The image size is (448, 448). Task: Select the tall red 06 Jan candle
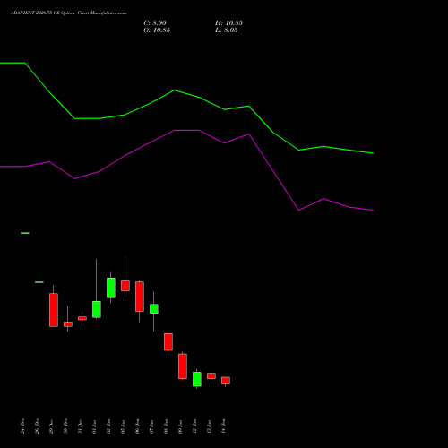[x=140, y=297]
